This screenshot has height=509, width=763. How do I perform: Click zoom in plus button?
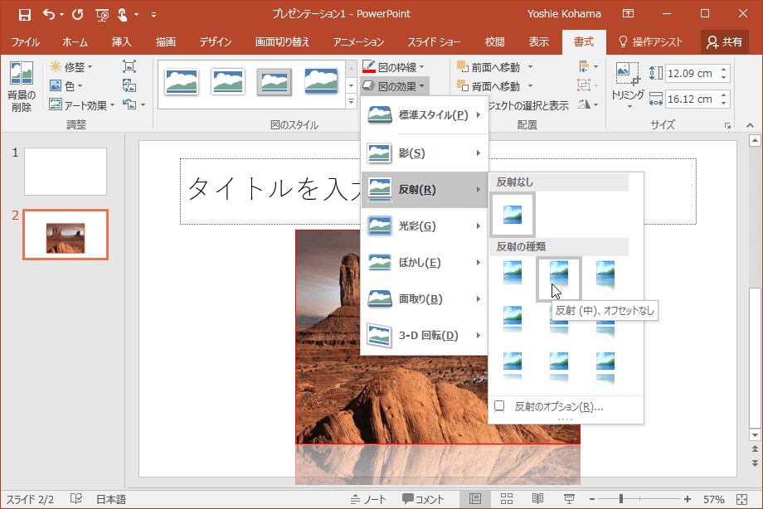(687, 499)
